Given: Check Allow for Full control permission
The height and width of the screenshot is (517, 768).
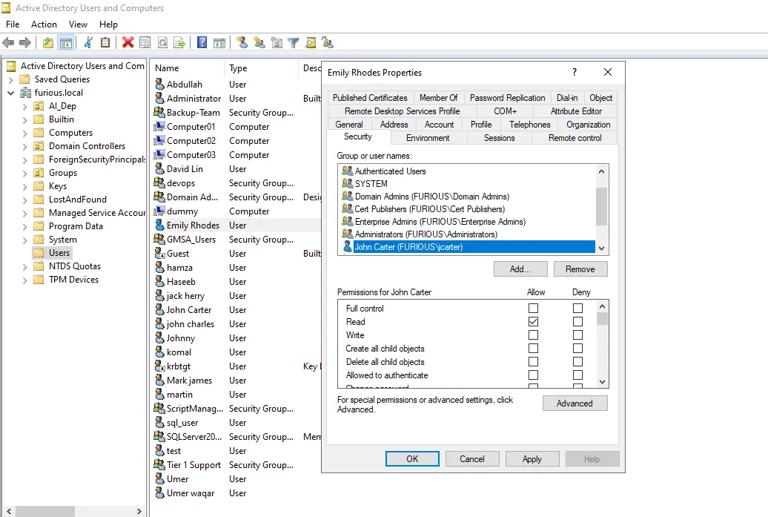Looking at the screenshot, I should (533, 309).
